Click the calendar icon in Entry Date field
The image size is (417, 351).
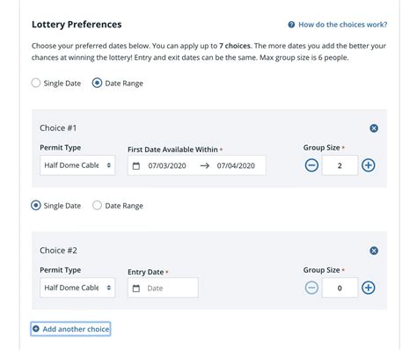coord(136,289)
